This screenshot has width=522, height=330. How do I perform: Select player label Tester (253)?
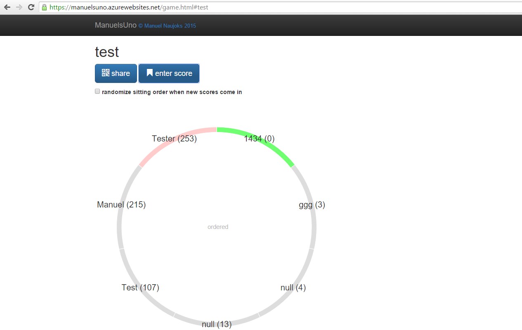pyautogui.click(x=174, y=139)
